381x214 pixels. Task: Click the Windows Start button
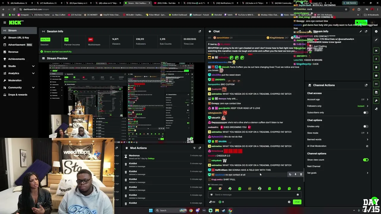[151, 210]
